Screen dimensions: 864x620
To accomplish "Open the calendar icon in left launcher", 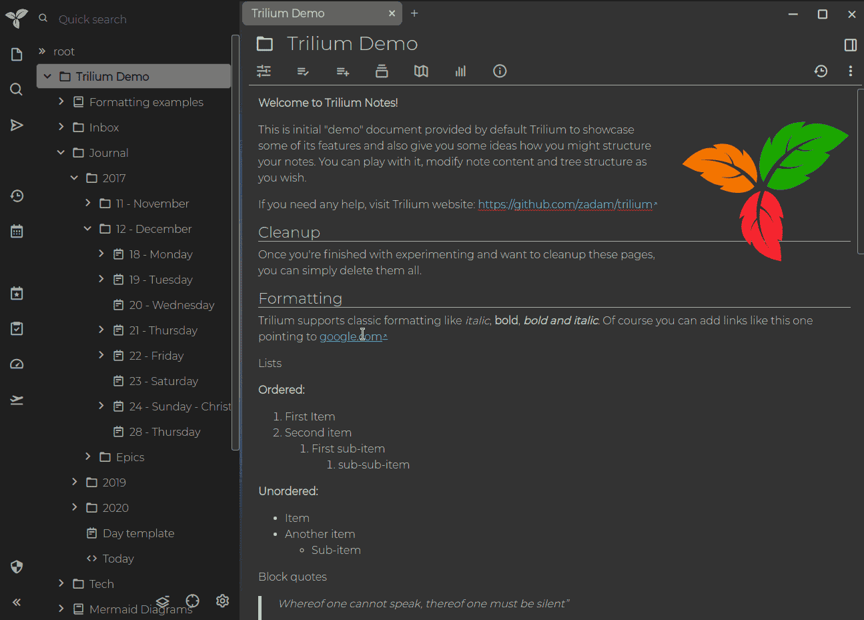I will [17, 232].
